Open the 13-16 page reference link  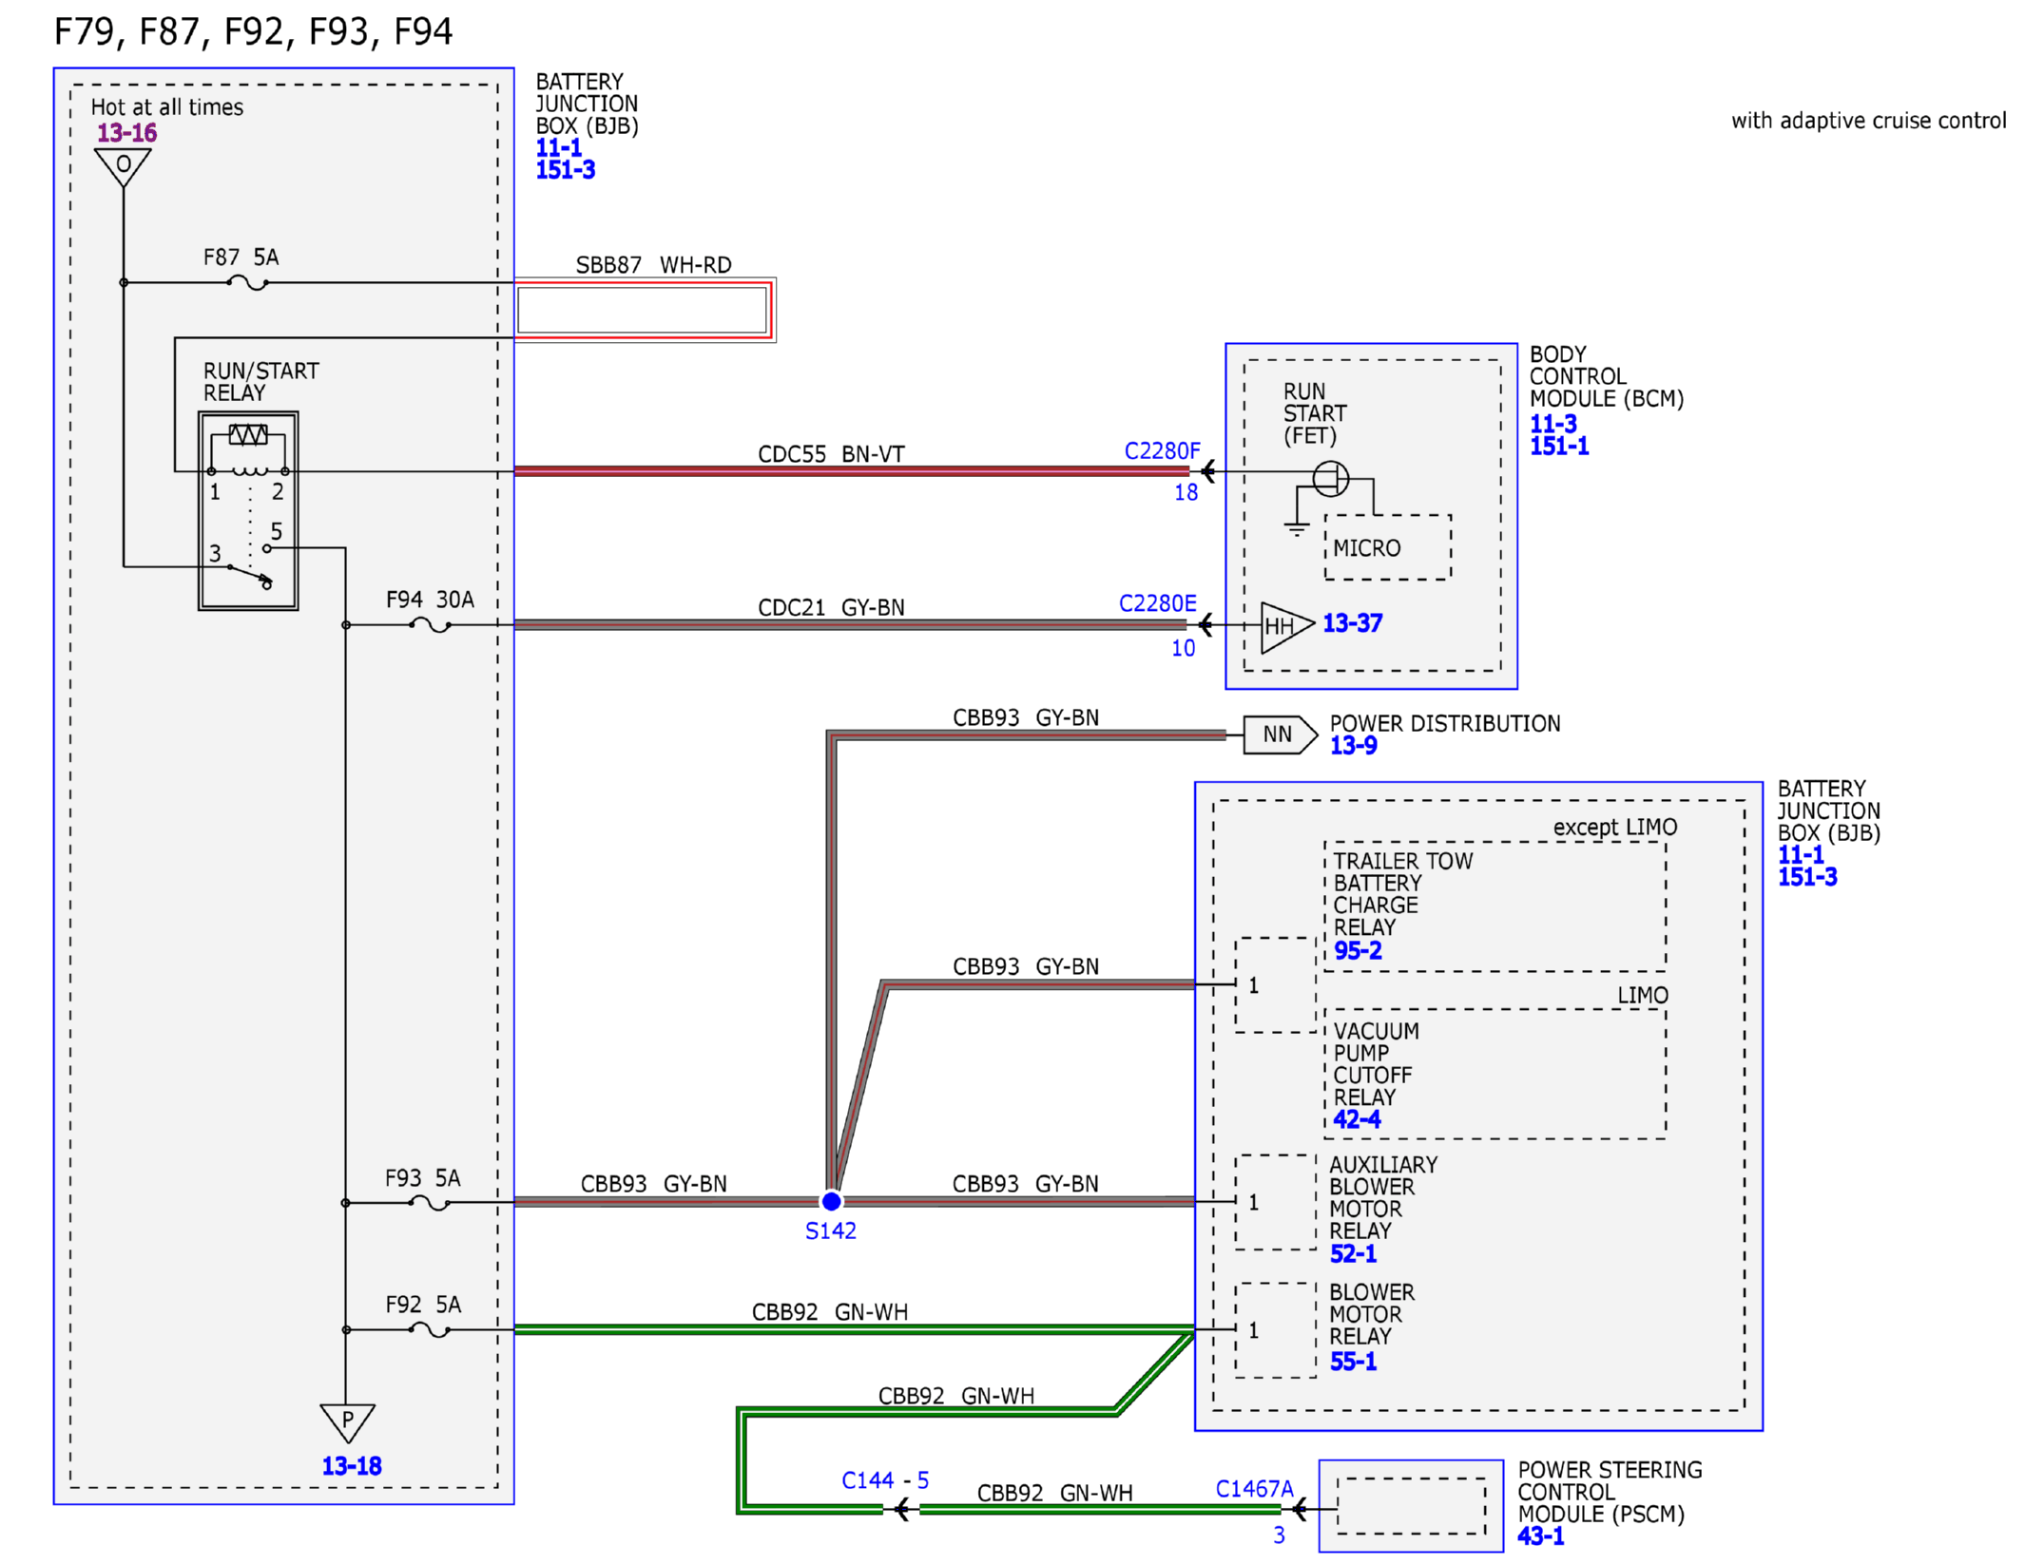125,132
